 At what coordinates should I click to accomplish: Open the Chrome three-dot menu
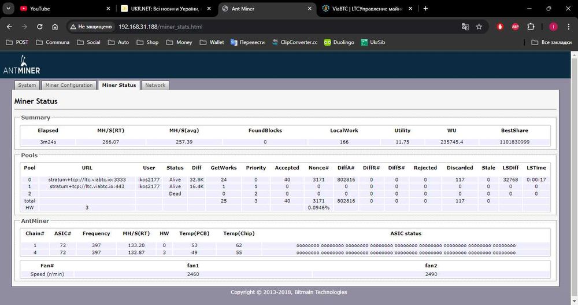coord(569,27)
